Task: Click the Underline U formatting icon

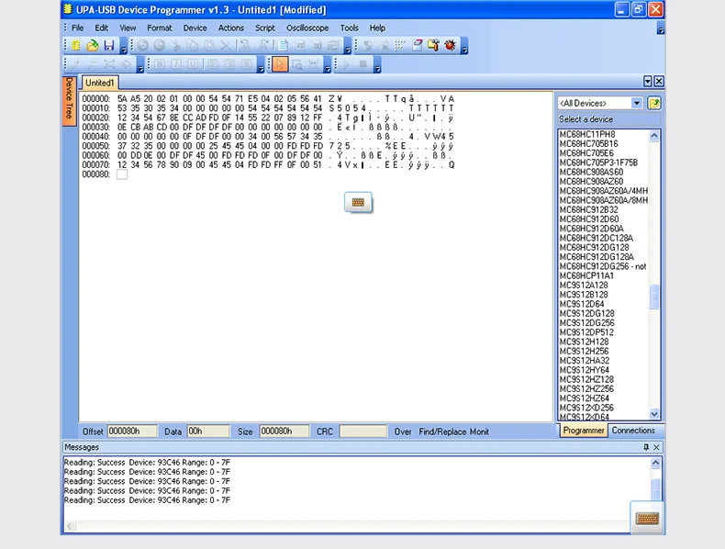Action: point(193,64)
